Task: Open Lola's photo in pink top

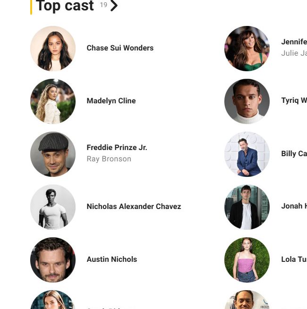Action: click(x=247, y=260)
